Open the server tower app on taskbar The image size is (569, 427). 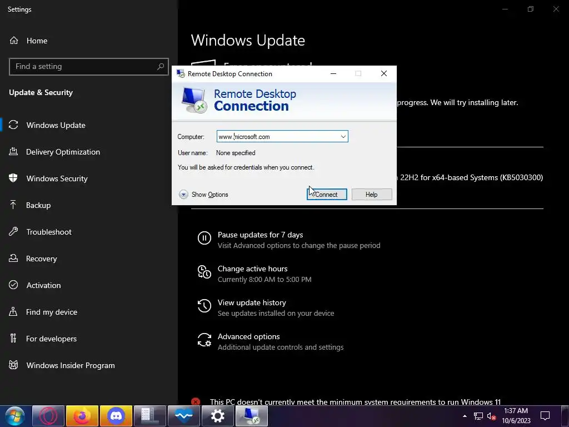click(150, 416)
